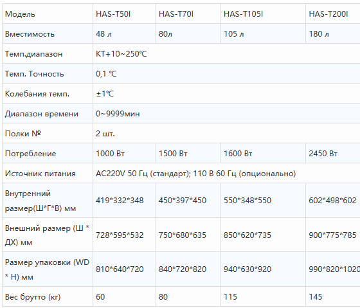Click the HAS-T105I model header

pos(263,14)
